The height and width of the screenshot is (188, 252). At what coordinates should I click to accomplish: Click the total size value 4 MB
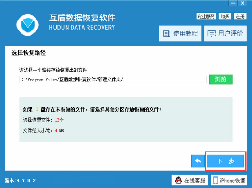(59, 131)
